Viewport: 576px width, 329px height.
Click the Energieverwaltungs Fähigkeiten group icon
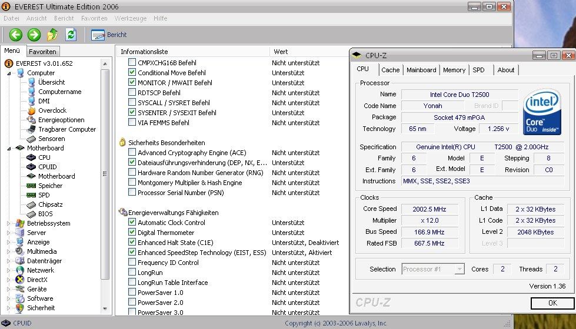pyautogui.click(x=123, y=212)
